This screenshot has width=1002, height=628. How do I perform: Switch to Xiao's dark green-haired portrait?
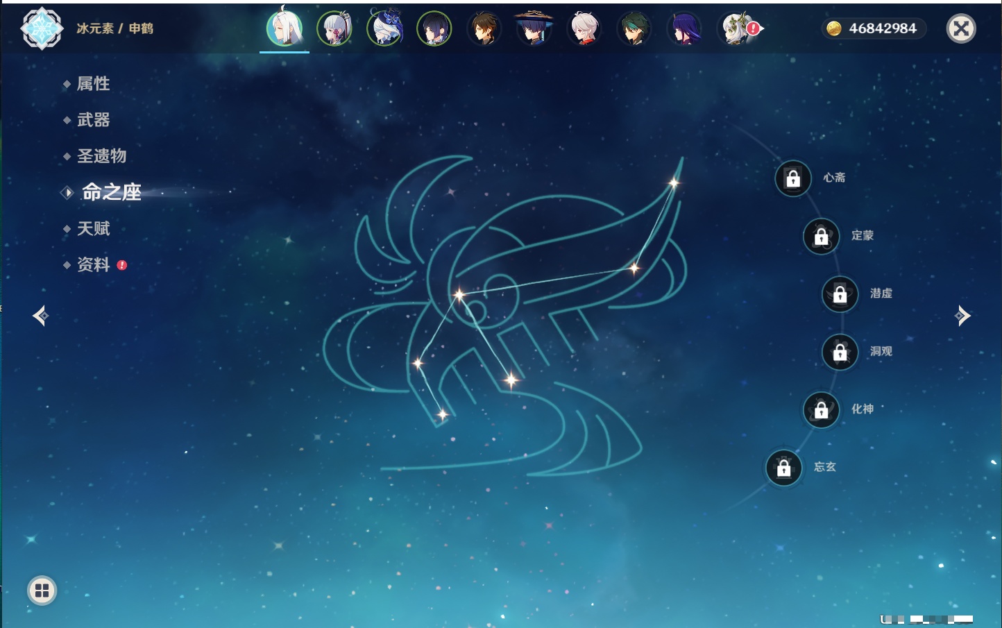pyautogui.click(x=634, y=28)
